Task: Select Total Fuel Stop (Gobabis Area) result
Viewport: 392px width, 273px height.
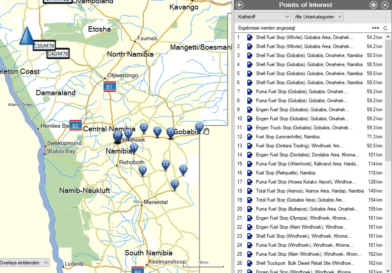Action: point(310,200)
